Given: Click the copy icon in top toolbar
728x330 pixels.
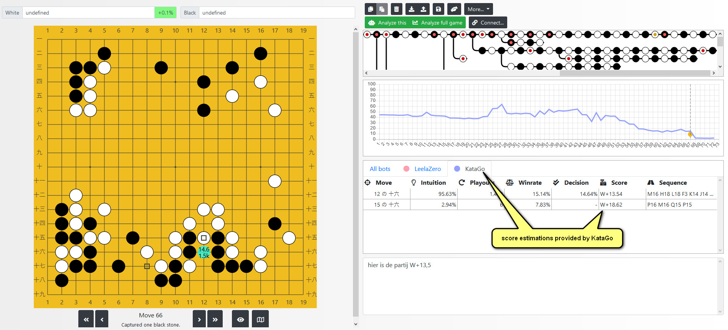Looking at the screenshot, I should 371,9.
